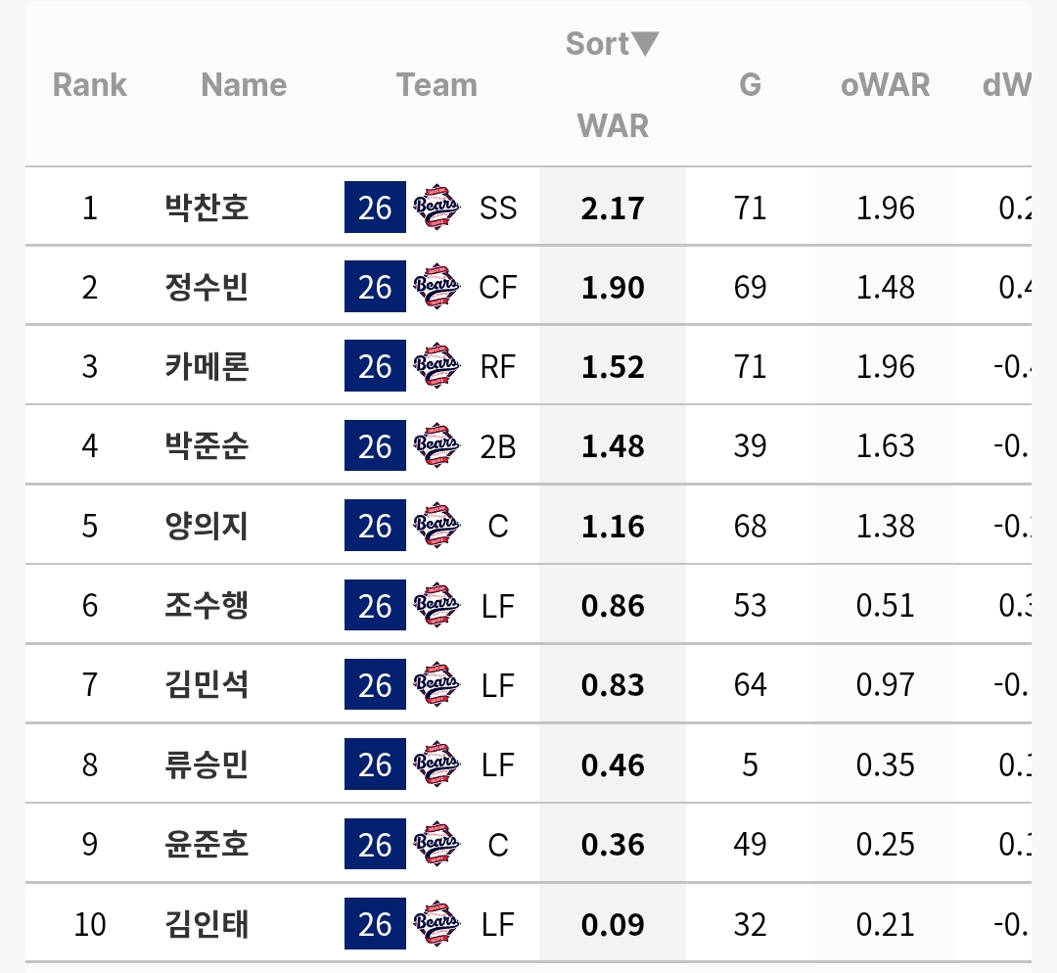Click Bears logo in 양의지 row
This screenshot has height=973, width=1057.
tap(437, 526)
